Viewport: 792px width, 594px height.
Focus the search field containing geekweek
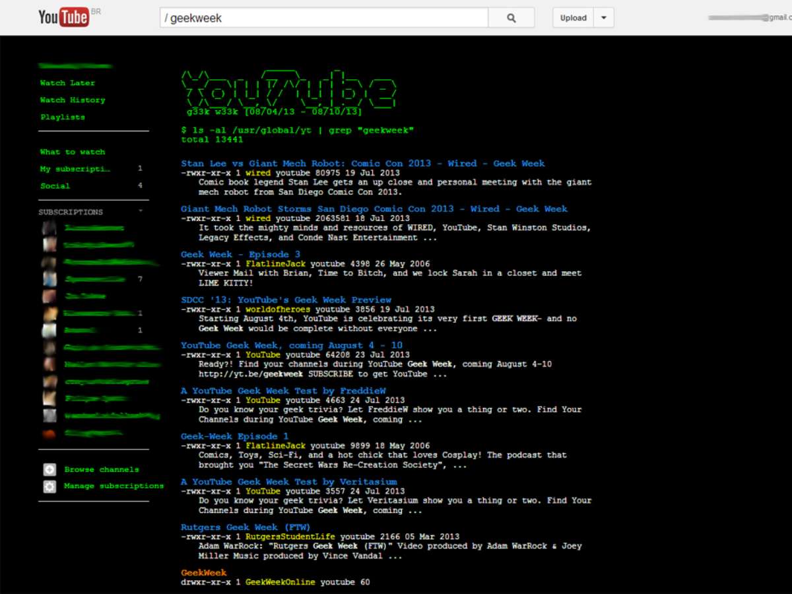[324, 18]
